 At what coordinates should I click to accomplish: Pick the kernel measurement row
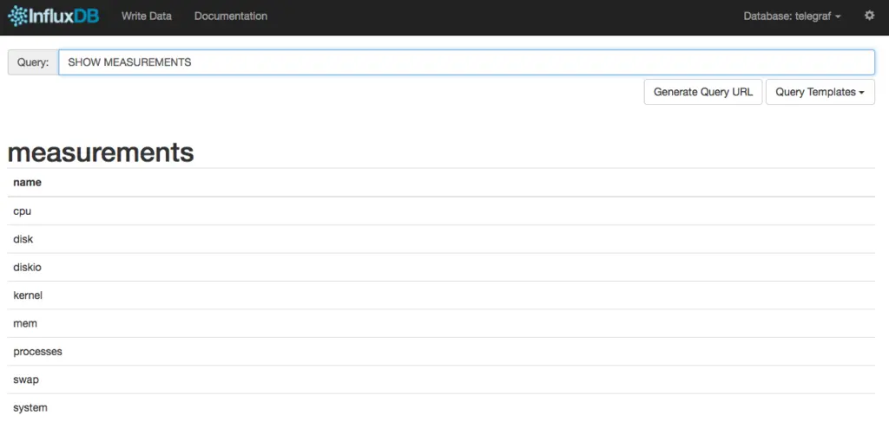point(28,295)
